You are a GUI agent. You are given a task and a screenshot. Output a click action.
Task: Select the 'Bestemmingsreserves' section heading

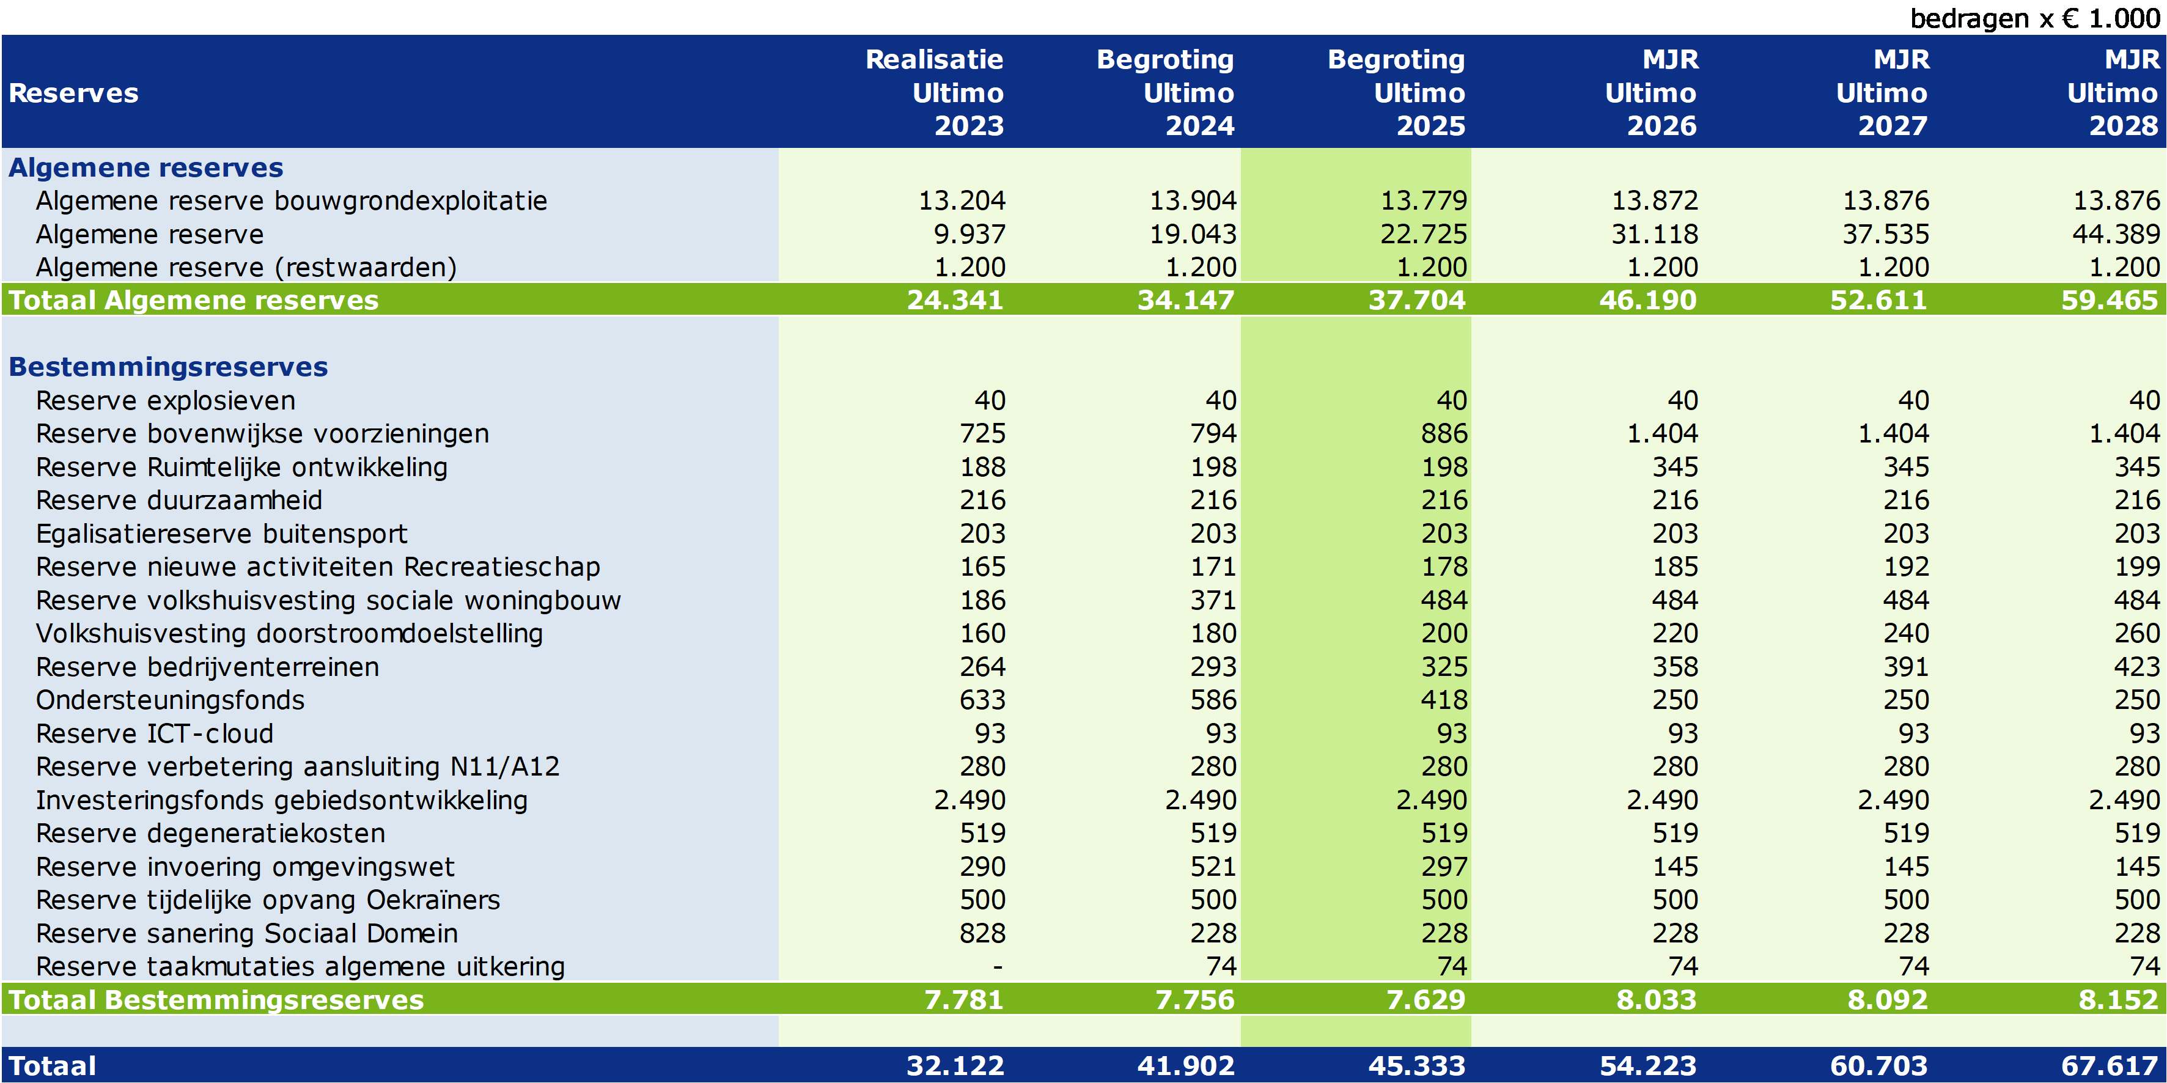point(168,367)
